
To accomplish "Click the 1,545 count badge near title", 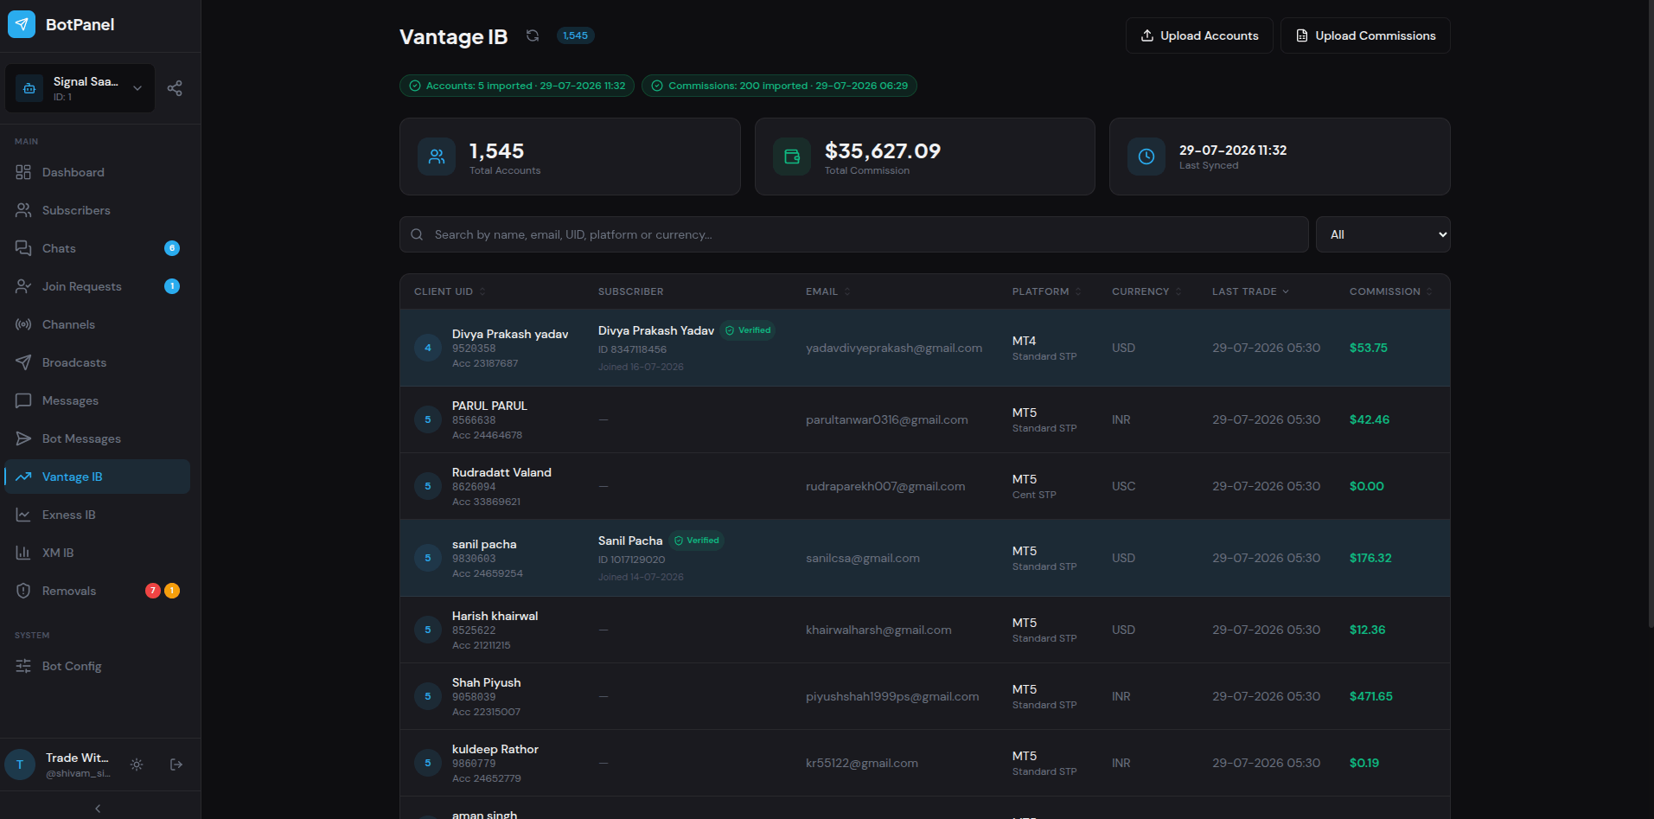I will (575, 35).
